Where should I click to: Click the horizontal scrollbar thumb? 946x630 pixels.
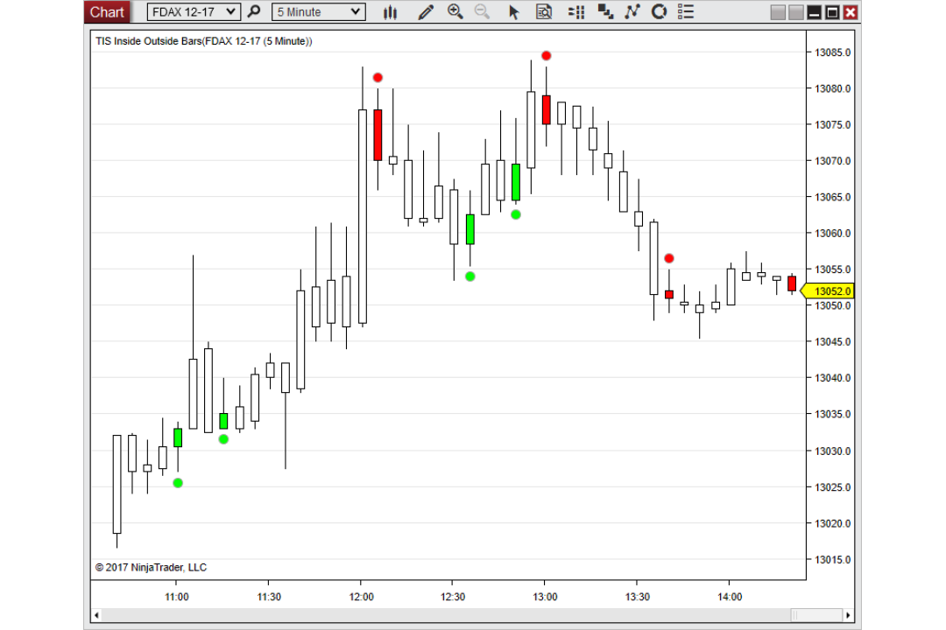(x=816, y=615)
